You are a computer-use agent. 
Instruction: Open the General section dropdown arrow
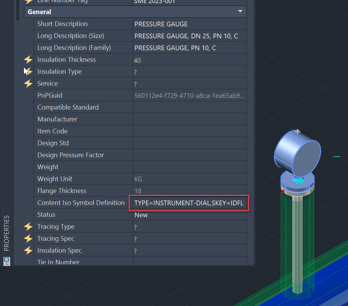click(240, 12)
